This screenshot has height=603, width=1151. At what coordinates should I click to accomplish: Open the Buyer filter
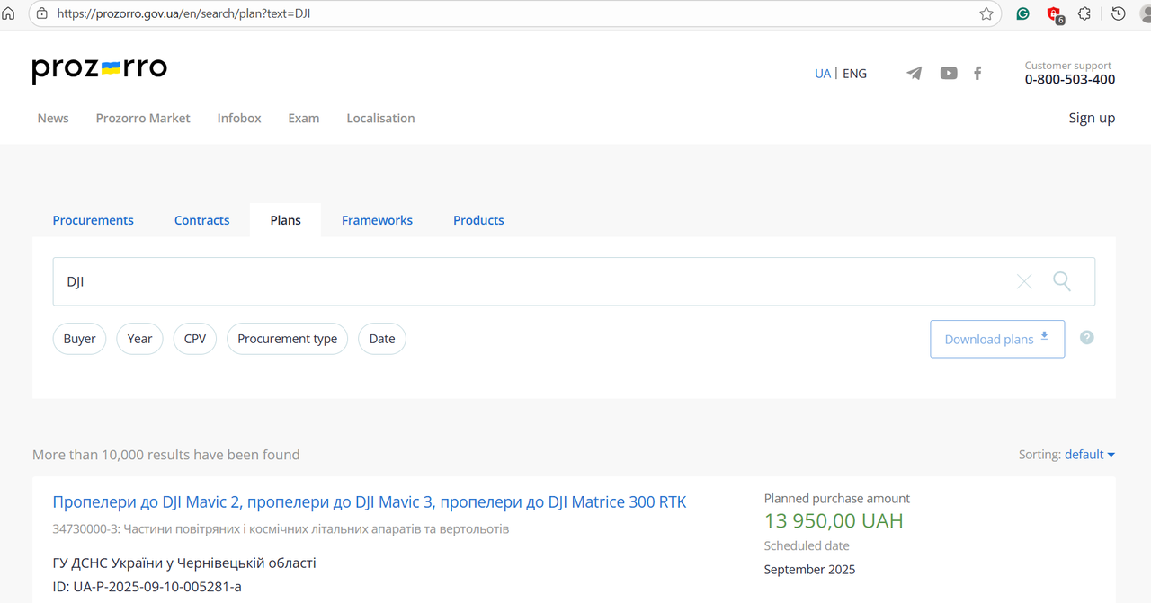point(79,339)
